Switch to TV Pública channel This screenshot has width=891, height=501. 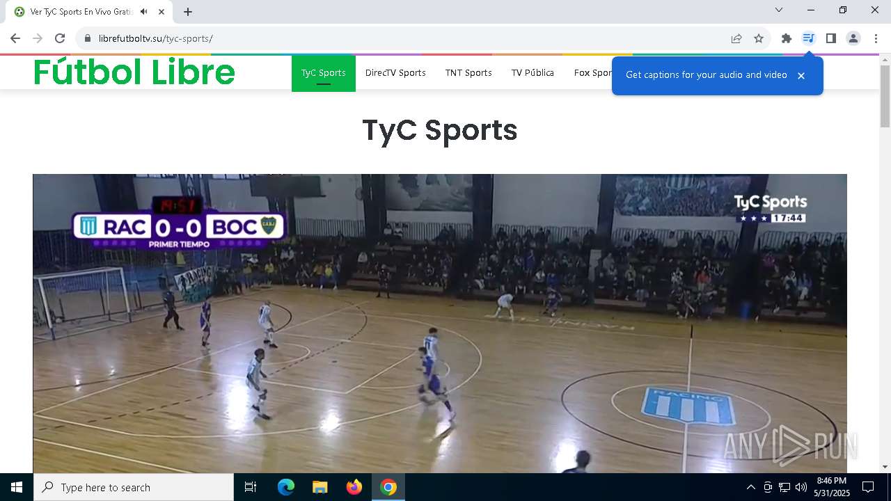click(533, 72)
